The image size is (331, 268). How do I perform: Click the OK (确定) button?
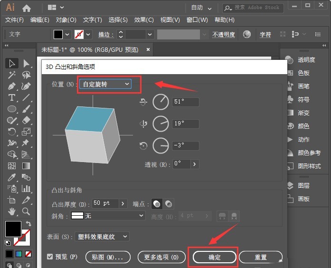coord(214,257)
